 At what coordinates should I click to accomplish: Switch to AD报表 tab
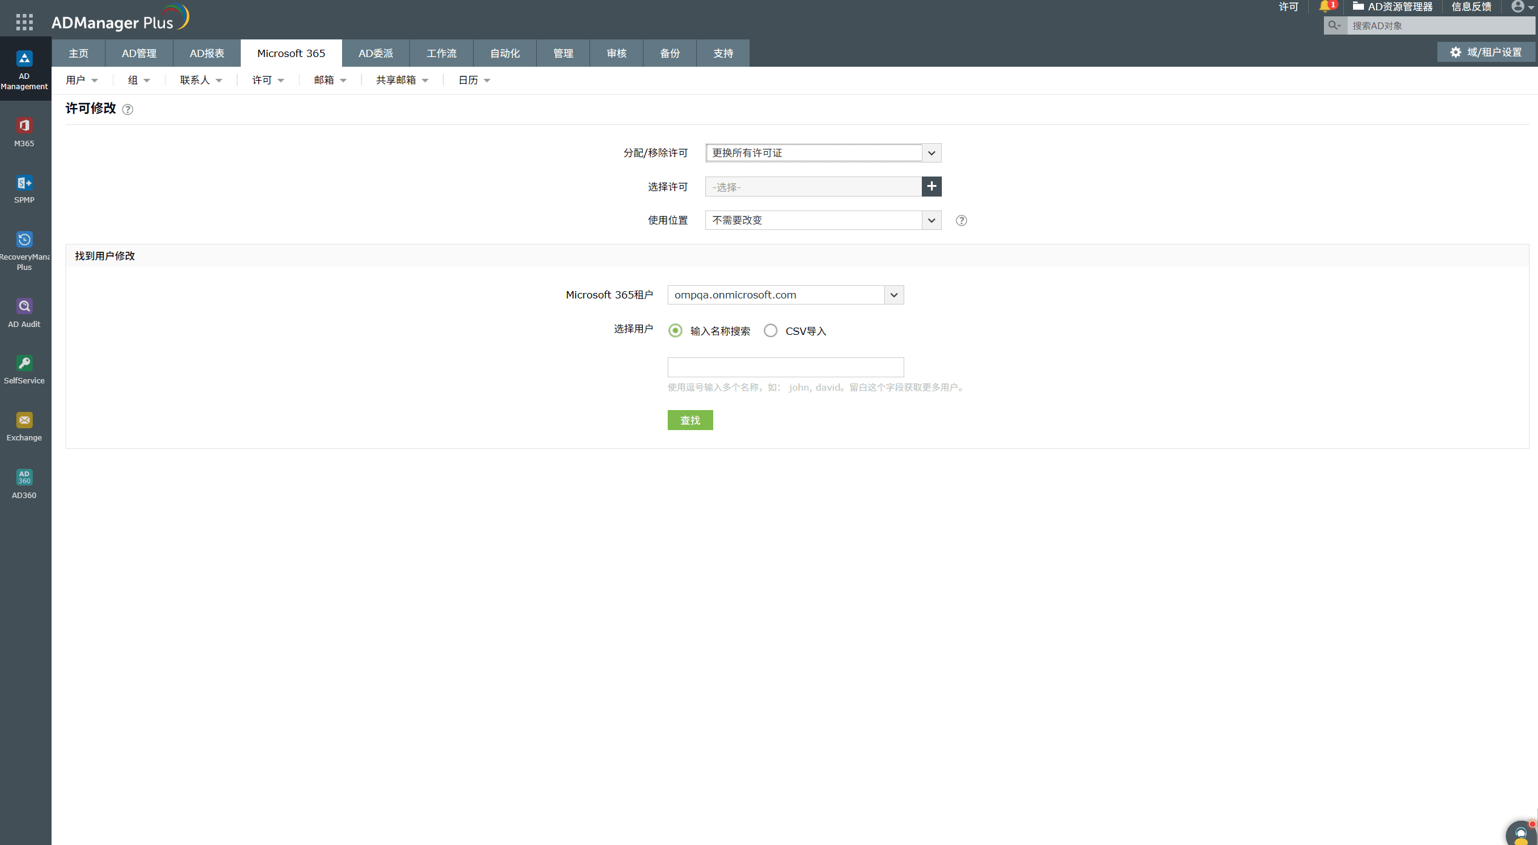(x=207, y=53)
